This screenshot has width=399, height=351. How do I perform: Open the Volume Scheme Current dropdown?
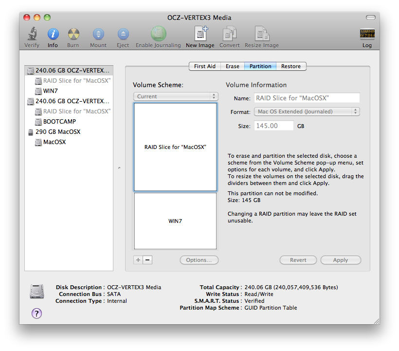pos(176,96)
